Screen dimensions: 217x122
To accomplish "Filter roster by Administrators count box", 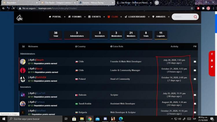I will pos(77,34).
